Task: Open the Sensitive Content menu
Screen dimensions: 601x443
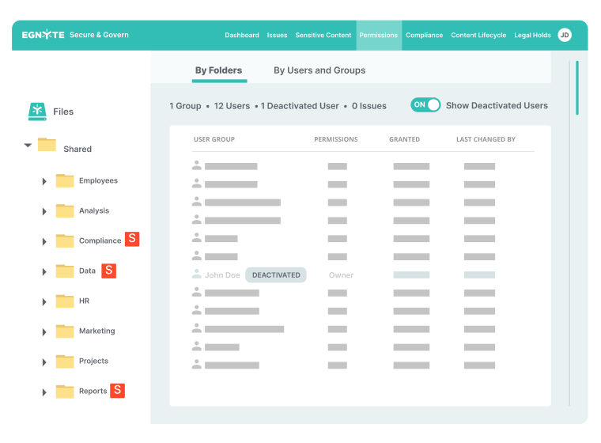Action: [323, 36]
